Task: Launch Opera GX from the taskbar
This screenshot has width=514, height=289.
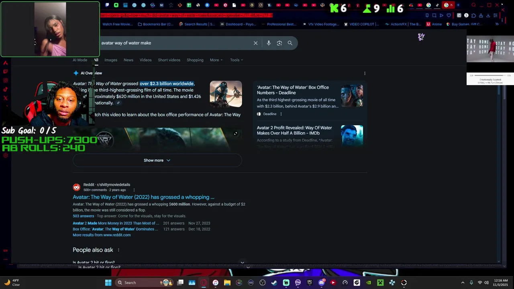Action: pos(204,283)
